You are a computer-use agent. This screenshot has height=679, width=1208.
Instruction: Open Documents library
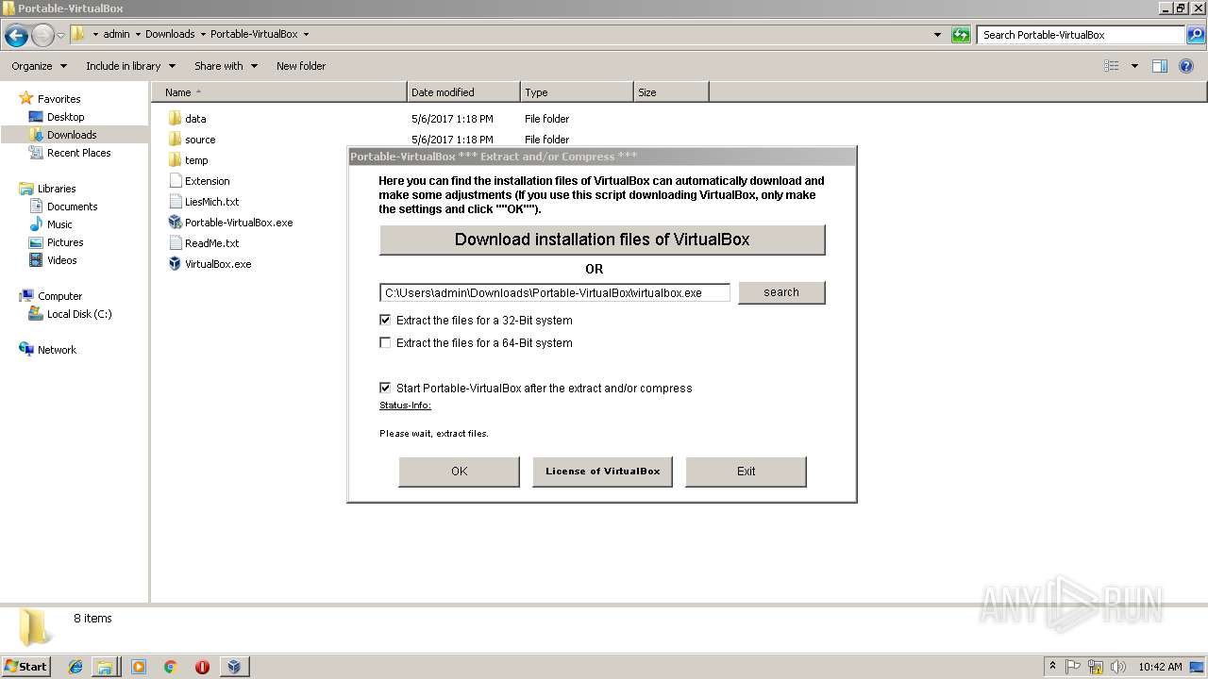coord(72,207)
